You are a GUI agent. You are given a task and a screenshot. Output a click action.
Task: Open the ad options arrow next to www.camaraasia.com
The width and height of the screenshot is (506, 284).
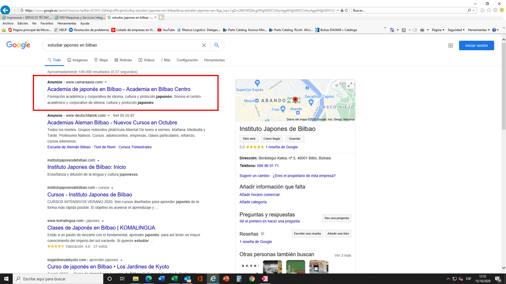coord(106,82)
